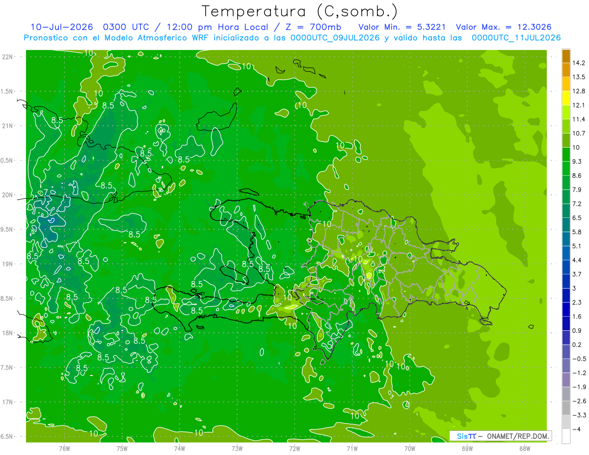This screenshot has height=455, width=589.
Task: Click the "ONAMET/REP.DOM." credit label
Action: 517,436
